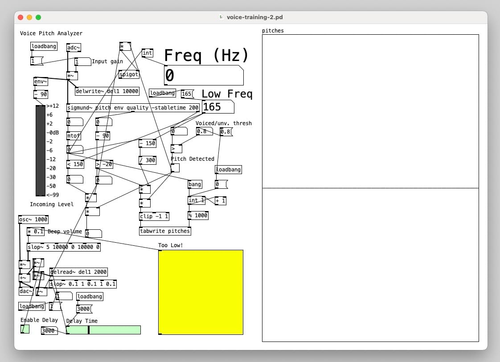Toggle the Enable Delay checkbox
500x362 pixels.
(25, 329)
